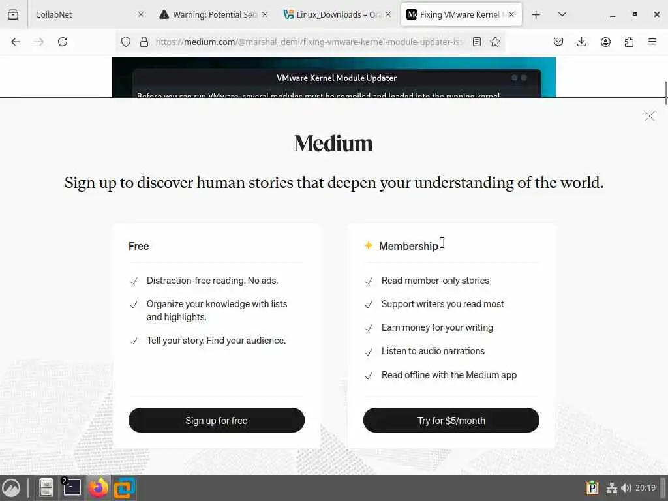This screenshot has height=501, width=668.
Task: Click the 20:19 clock in tray
Action: pyautogui.click(x=645, y=488)
